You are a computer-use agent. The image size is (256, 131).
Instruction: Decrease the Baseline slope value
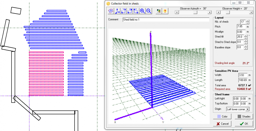246,49
